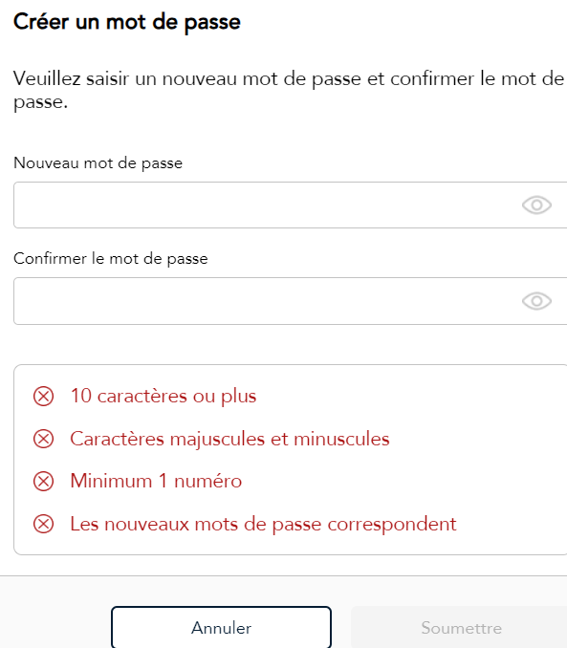This screenshot has width=567, height=648.
Task: Focus the Confirmer le mot de passe field
Action: [x=291, y=301]
